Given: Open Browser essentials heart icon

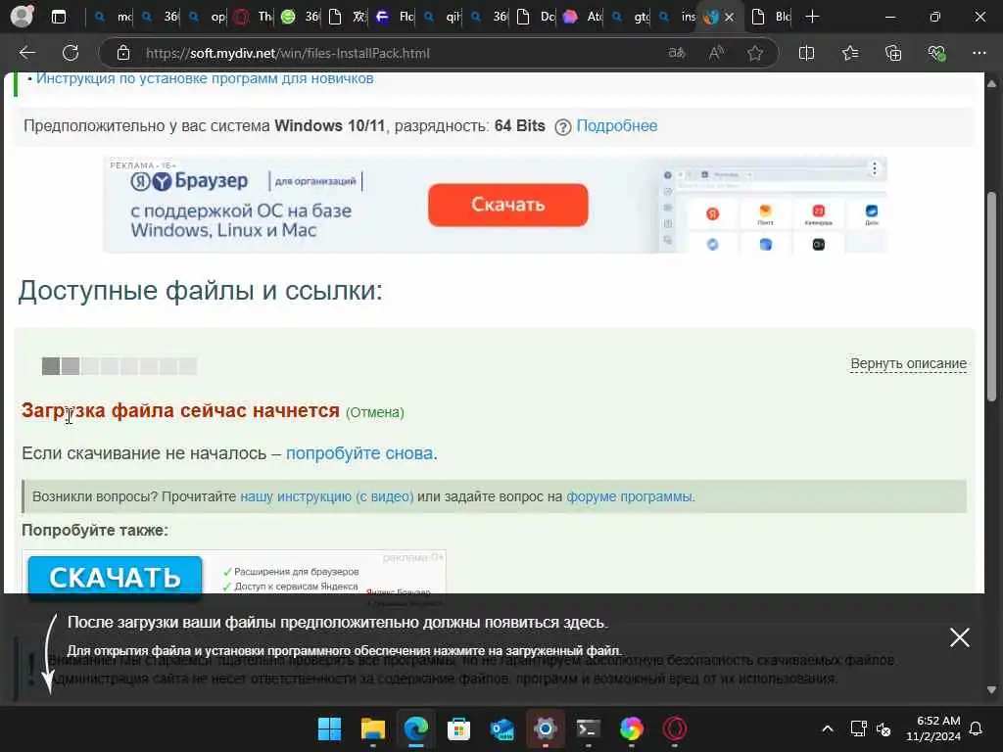Looking at the screenshot, I should [x=936, y=53].
